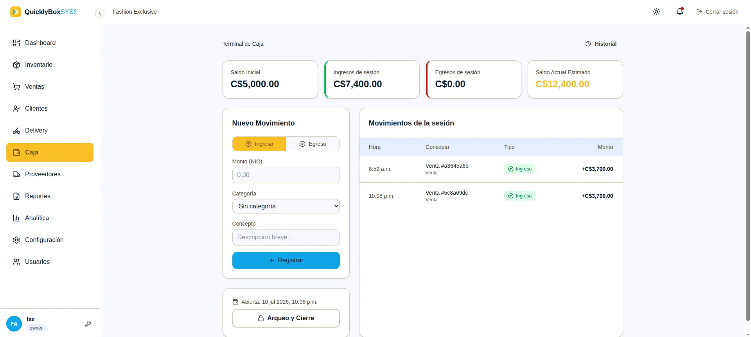
Task: Click the Venta #a3645a6b movement row
Action: pos(491,169)
